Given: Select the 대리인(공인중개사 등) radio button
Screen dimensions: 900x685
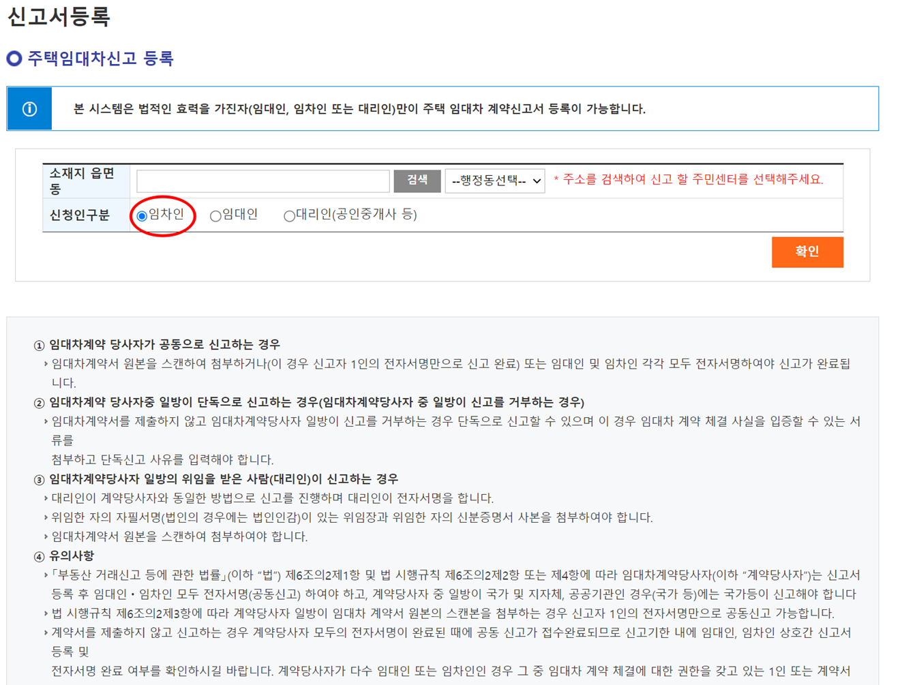Looking at the screenshot, I should (x=288, y=215).
